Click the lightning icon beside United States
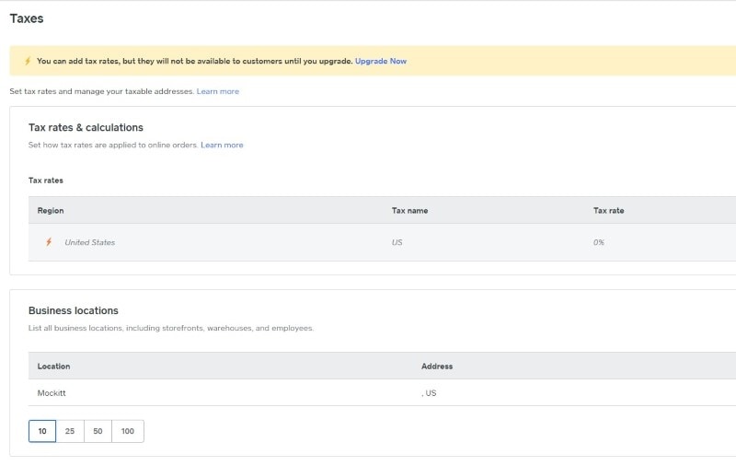This screenshot has width=736, height=466. pyautogui.click(x=49, y=242)
